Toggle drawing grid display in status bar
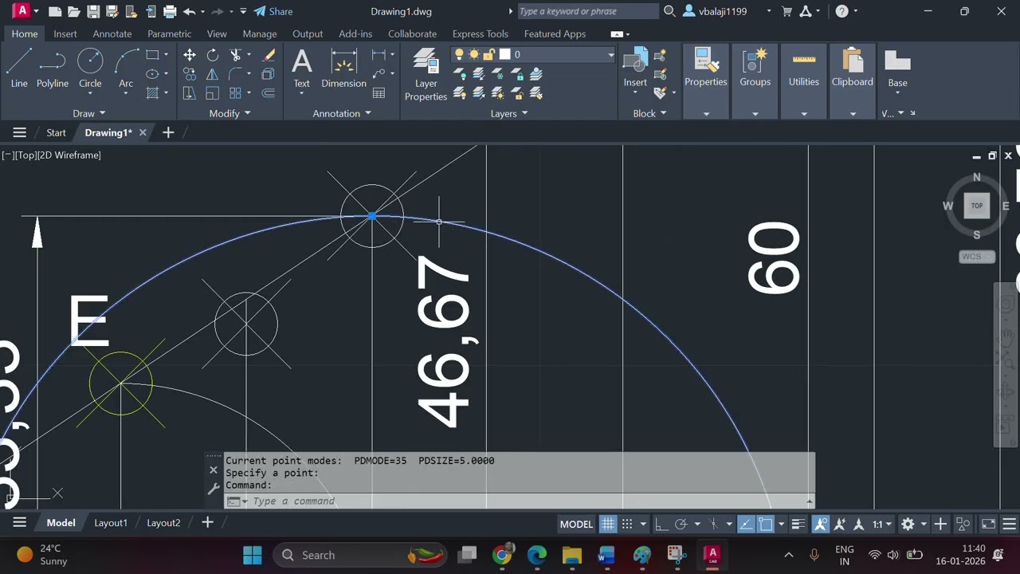This screenshot has width=1020, height=574. [608, 524]
